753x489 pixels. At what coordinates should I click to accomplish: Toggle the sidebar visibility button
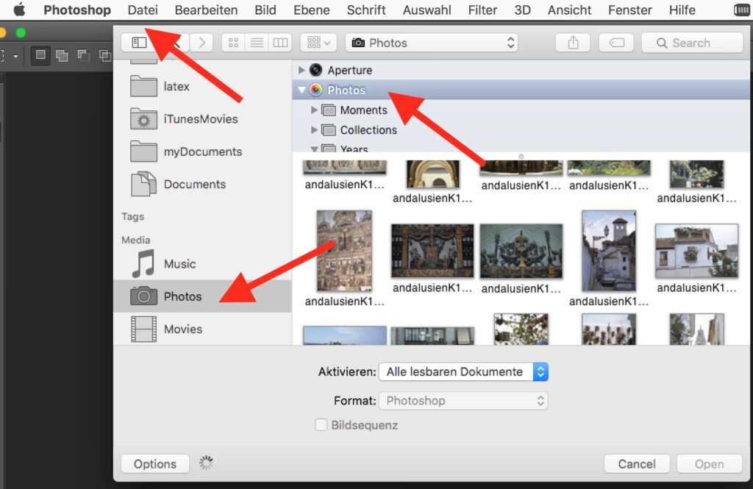pos(139,43)
